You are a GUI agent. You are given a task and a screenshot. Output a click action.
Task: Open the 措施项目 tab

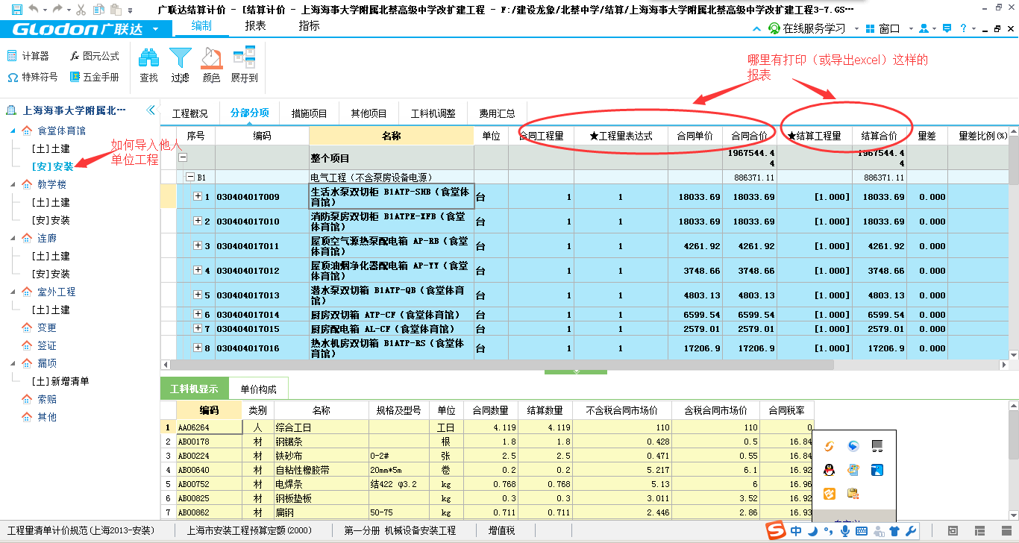(309, 113)
